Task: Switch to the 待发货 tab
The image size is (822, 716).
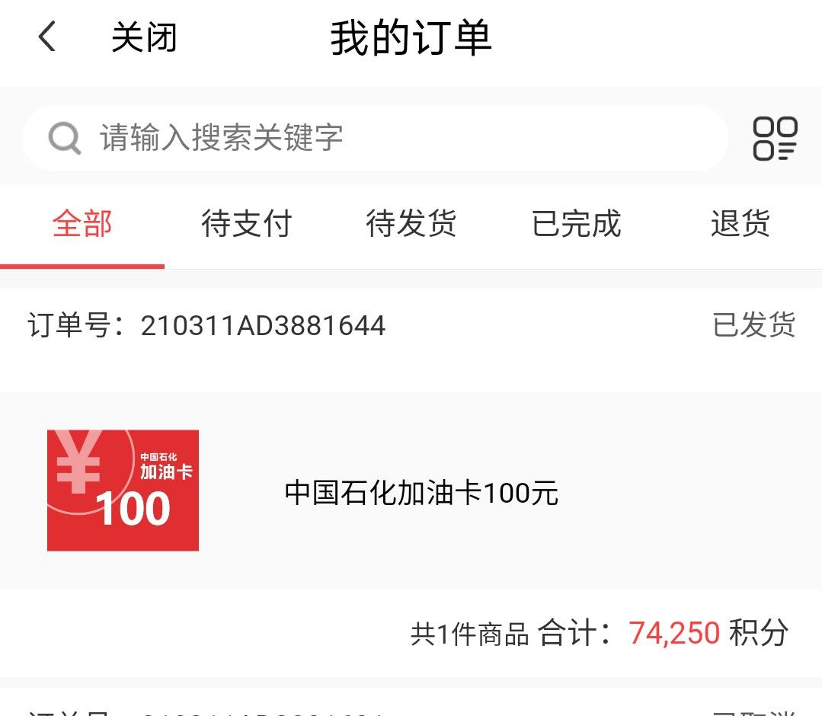Action: point(411,224)
